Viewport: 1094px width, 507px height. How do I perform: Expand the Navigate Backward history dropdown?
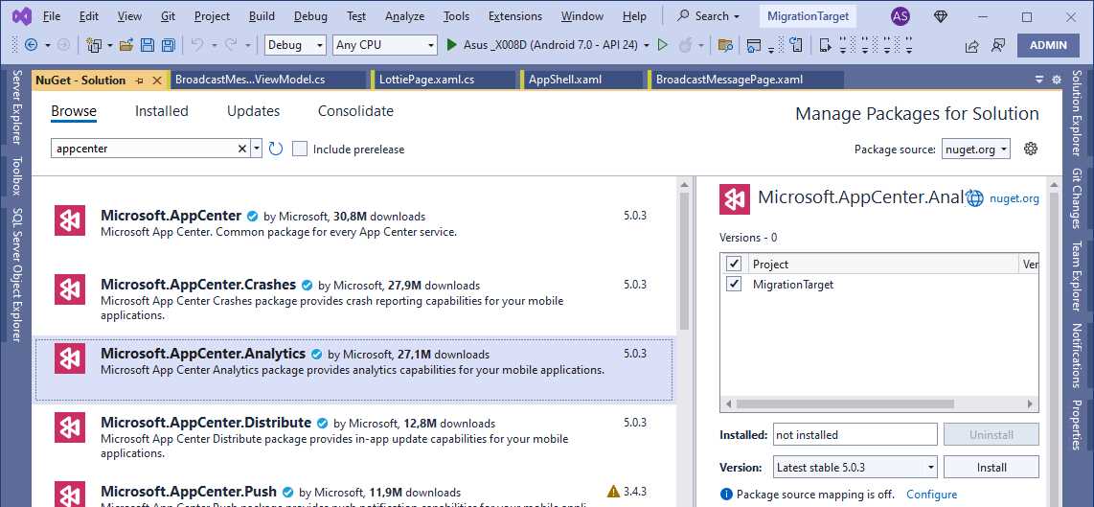[48, 45]
